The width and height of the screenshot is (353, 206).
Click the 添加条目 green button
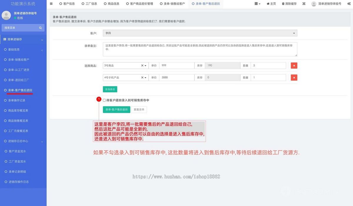tap(110, 89)
